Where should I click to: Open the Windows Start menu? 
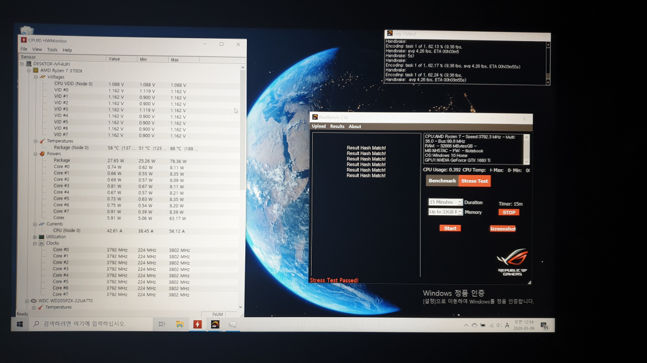click(x=20, y=324)
